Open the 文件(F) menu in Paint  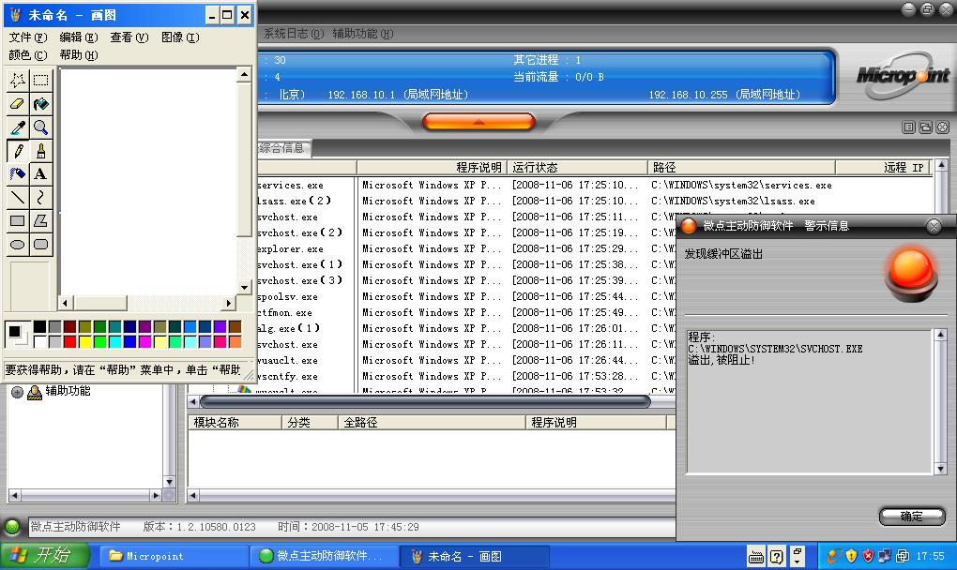click(28, 37)
